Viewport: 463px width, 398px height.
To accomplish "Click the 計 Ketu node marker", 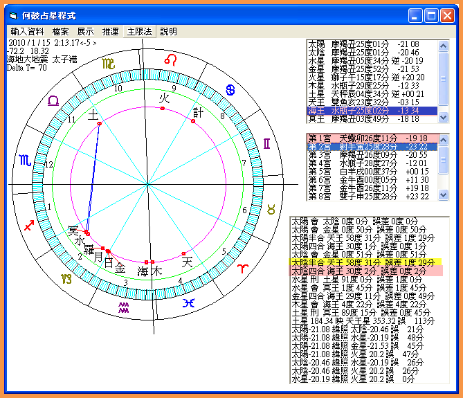I will [193, 121].
